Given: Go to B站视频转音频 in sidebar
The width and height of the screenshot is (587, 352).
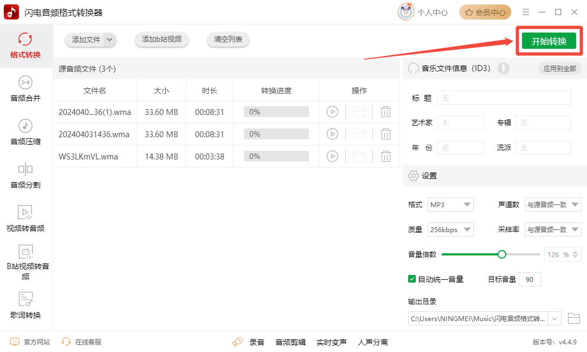Looking at the screenshot, I should (x=25, y=263).
